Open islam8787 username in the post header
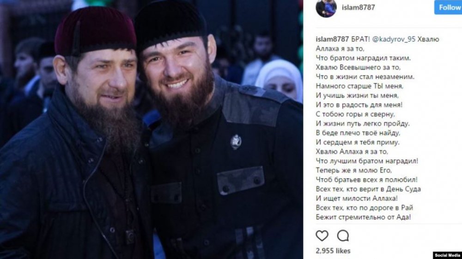462x259 pixels. [359, 7]
